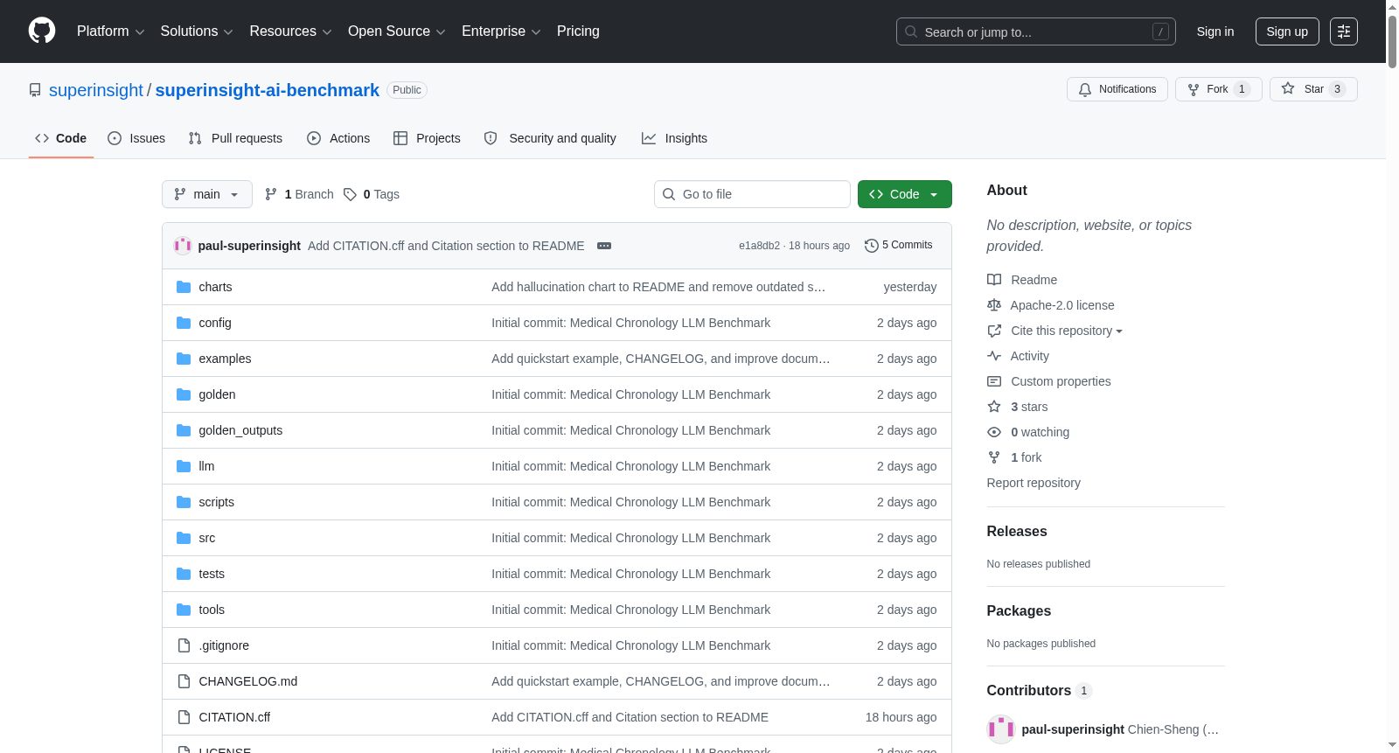Viewport: 1399px width, 753px height.
Task: Focus the Search or jump to field
Action: point(1035,31)
